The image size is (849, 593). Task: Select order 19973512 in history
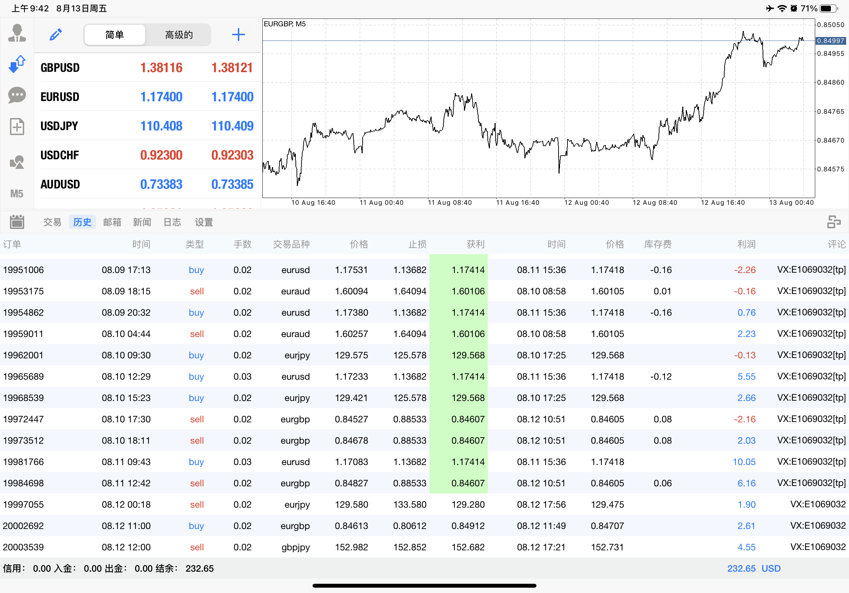point(424,441)
